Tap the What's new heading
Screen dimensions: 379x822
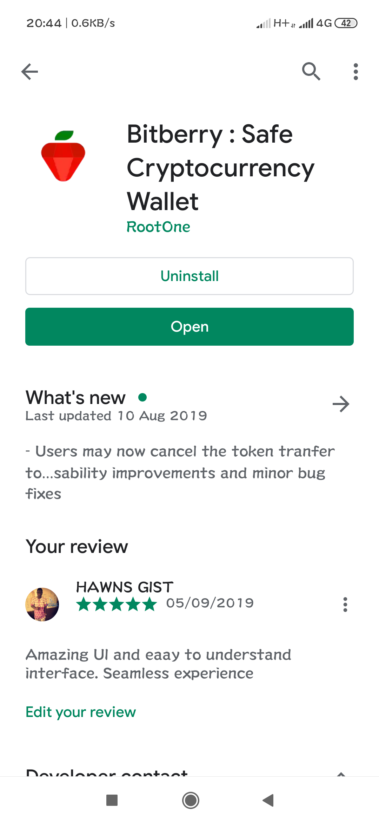click(x=75, y=398)
